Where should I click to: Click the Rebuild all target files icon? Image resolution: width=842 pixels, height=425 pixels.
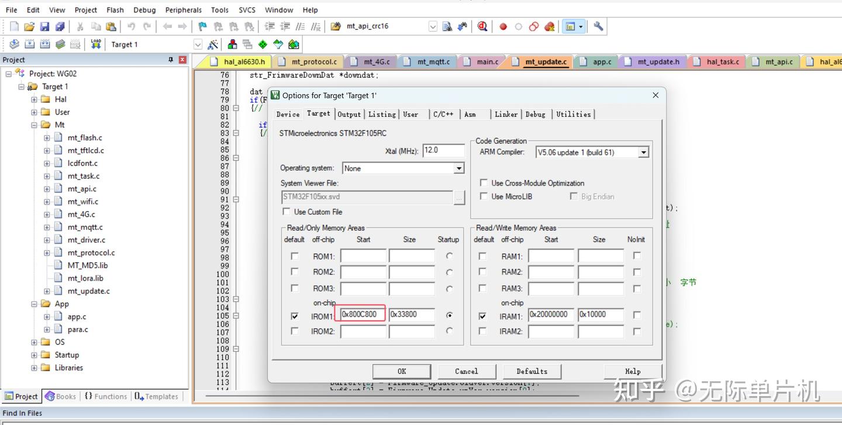click(x=46, y=44)
